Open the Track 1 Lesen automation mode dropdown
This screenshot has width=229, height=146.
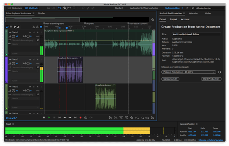25,53
